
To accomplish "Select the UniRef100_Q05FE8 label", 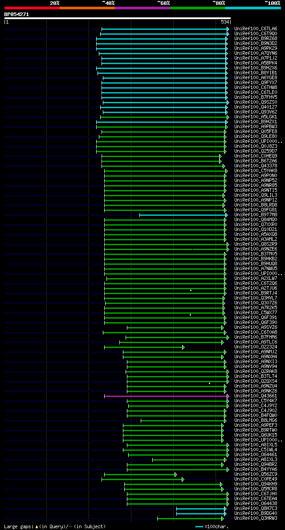I will [256, 132].
